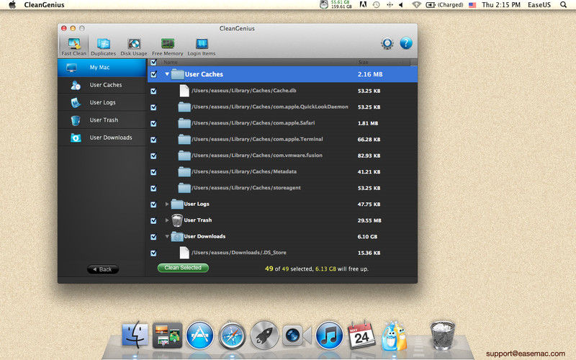Screen dimensions: 576x360
Task: Select User Caches in the sidebar
Action: (102, 85)
